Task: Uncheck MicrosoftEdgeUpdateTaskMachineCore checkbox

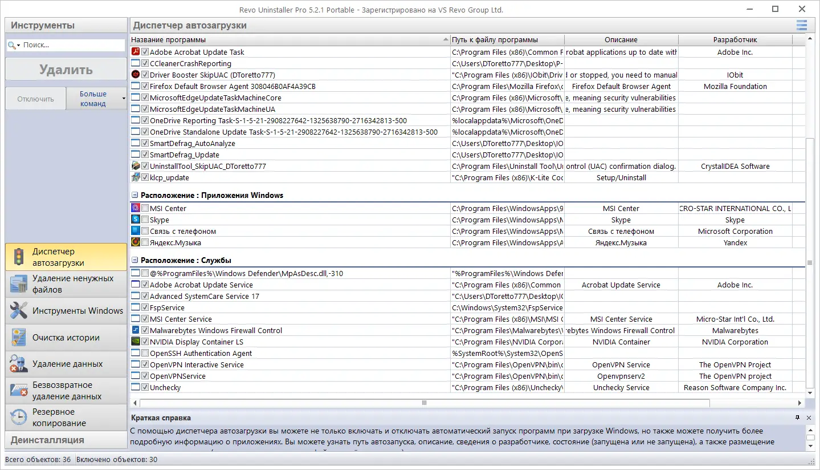Action: pos(145,98)
